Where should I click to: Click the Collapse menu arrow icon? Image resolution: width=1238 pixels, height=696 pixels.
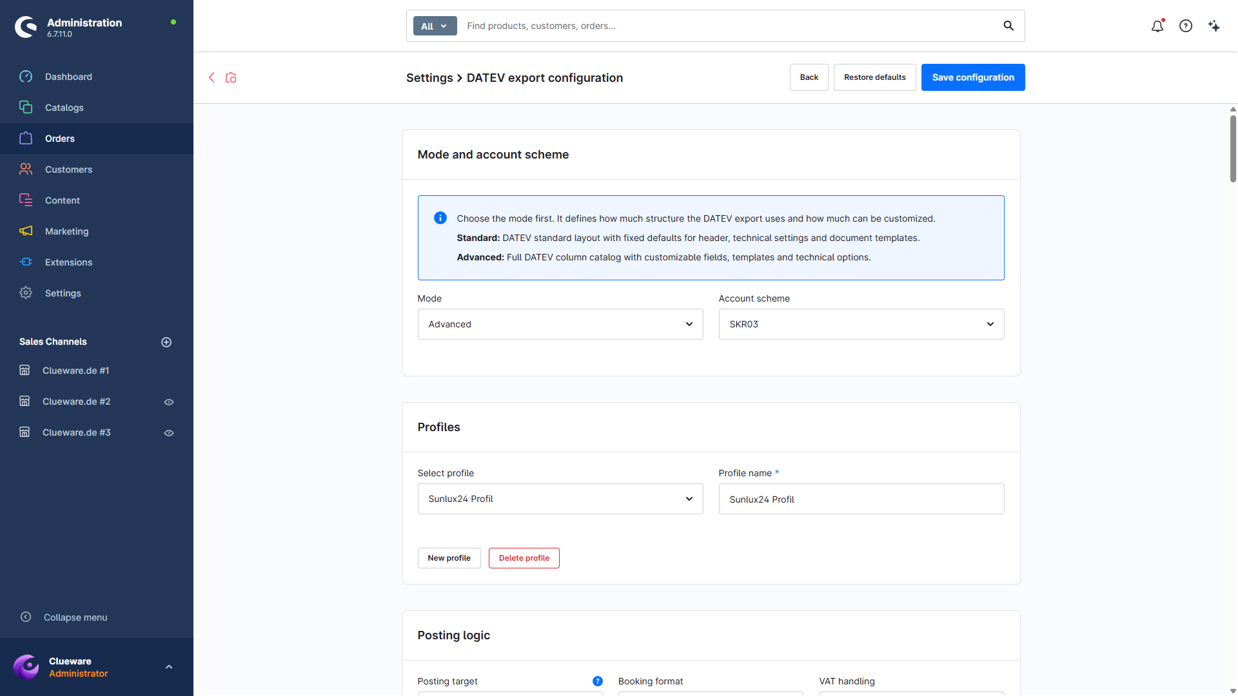(x=26, y=617)
